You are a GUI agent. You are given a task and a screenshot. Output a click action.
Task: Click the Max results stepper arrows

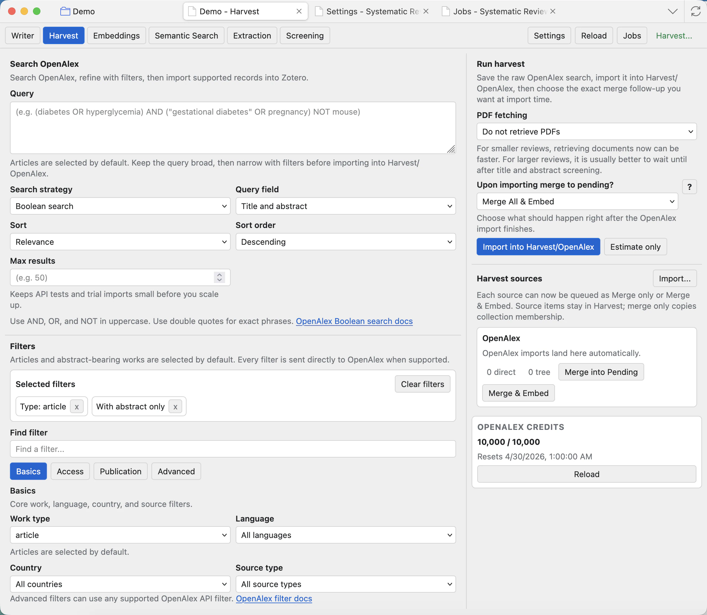pyautogui.click(x=219, y=277)
